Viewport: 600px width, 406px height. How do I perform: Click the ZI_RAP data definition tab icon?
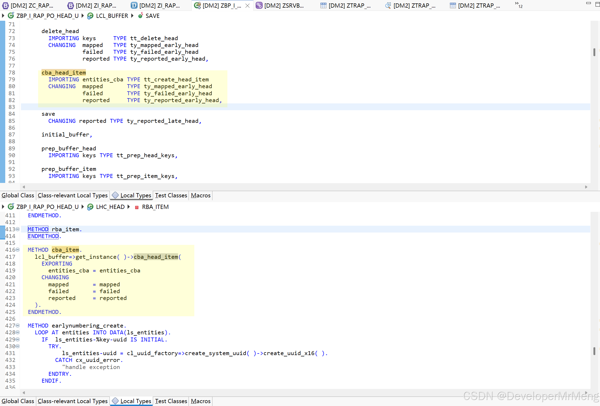134,6
